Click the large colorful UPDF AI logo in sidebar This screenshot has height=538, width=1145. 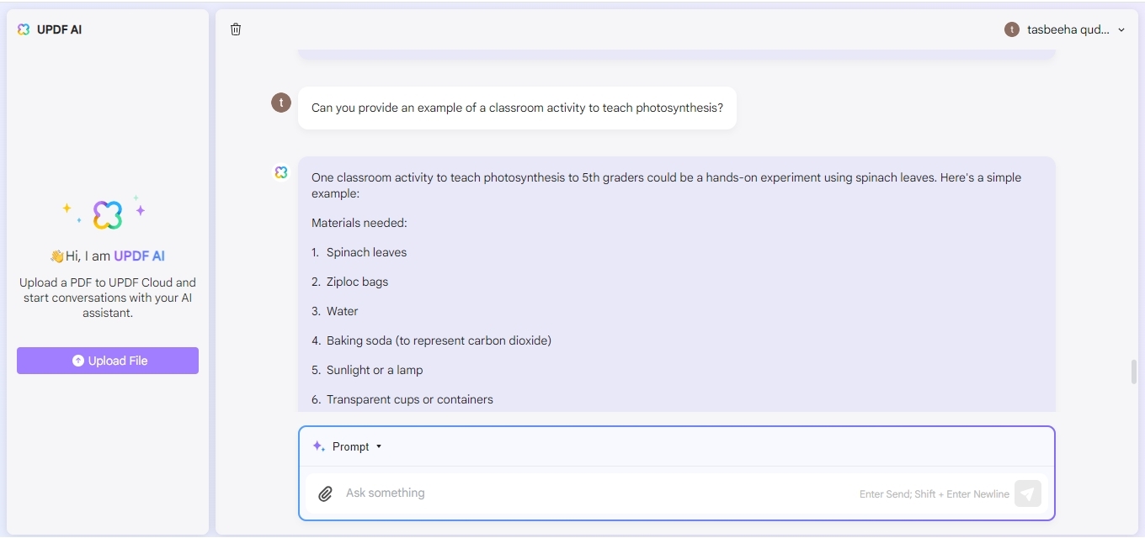[107, 215]
